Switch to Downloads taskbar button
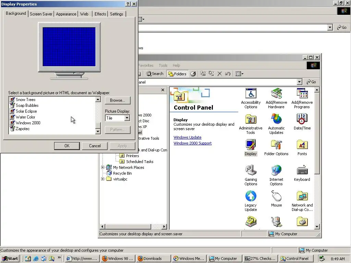This screenshot has width=351, height=263. [153, 259]
